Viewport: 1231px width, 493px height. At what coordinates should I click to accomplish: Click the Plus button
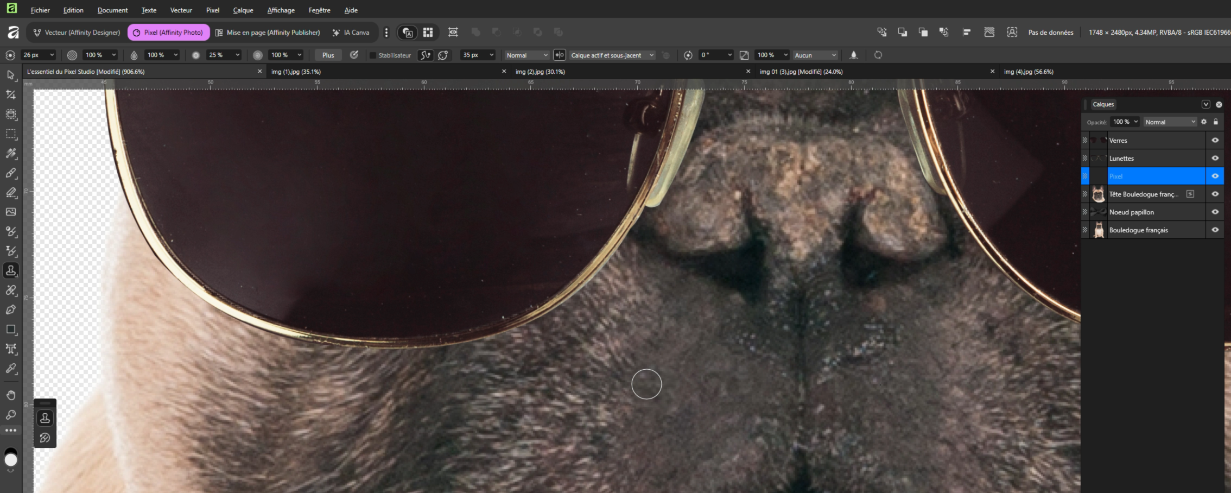[x=328, y=55]
